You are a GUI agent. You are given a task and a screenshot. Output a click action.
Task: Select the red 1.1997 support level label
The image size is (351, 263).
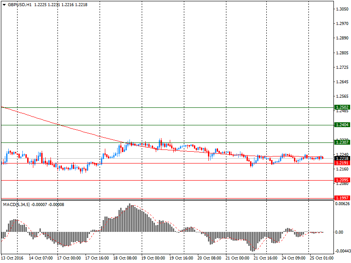tap(342, 198)
